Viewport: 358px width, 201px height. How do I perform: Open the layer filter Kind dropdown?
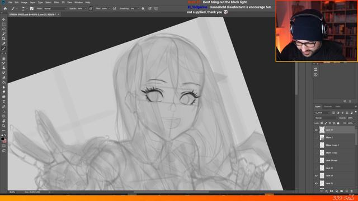[x=323, y=113]
